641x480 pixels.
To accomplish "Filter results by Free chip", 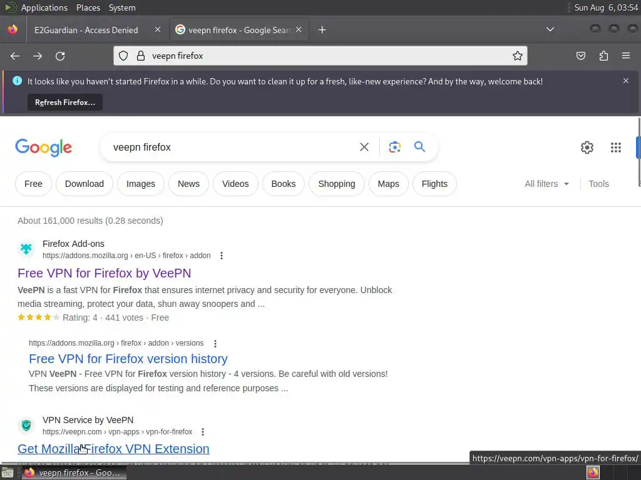I will click(x=34, y=184).
